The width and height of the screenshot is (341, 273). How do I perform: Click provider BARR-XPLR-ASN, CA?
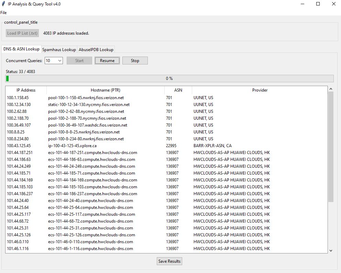point(212,146)
